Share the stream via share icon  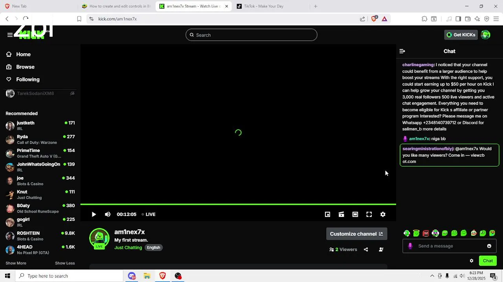[366, 249]
